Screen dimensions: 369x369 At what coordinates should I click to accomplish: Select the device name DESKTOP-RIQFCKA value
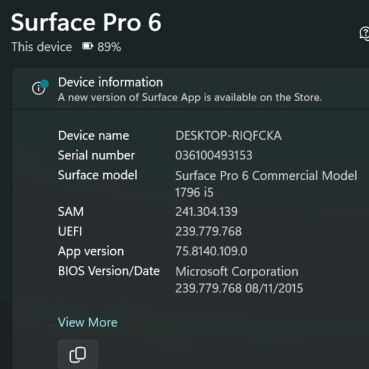tap(228, 136)
